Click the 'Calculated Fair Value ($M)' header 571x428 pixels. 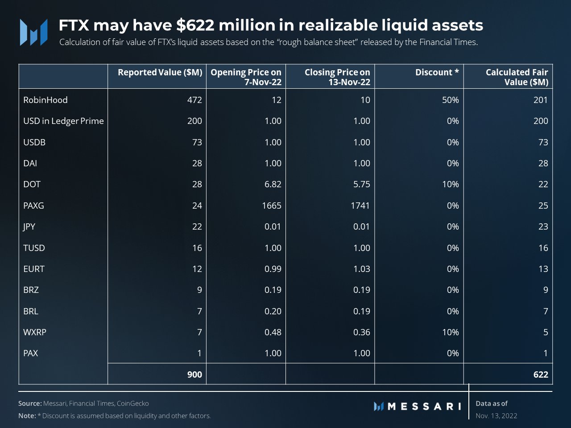517,77
